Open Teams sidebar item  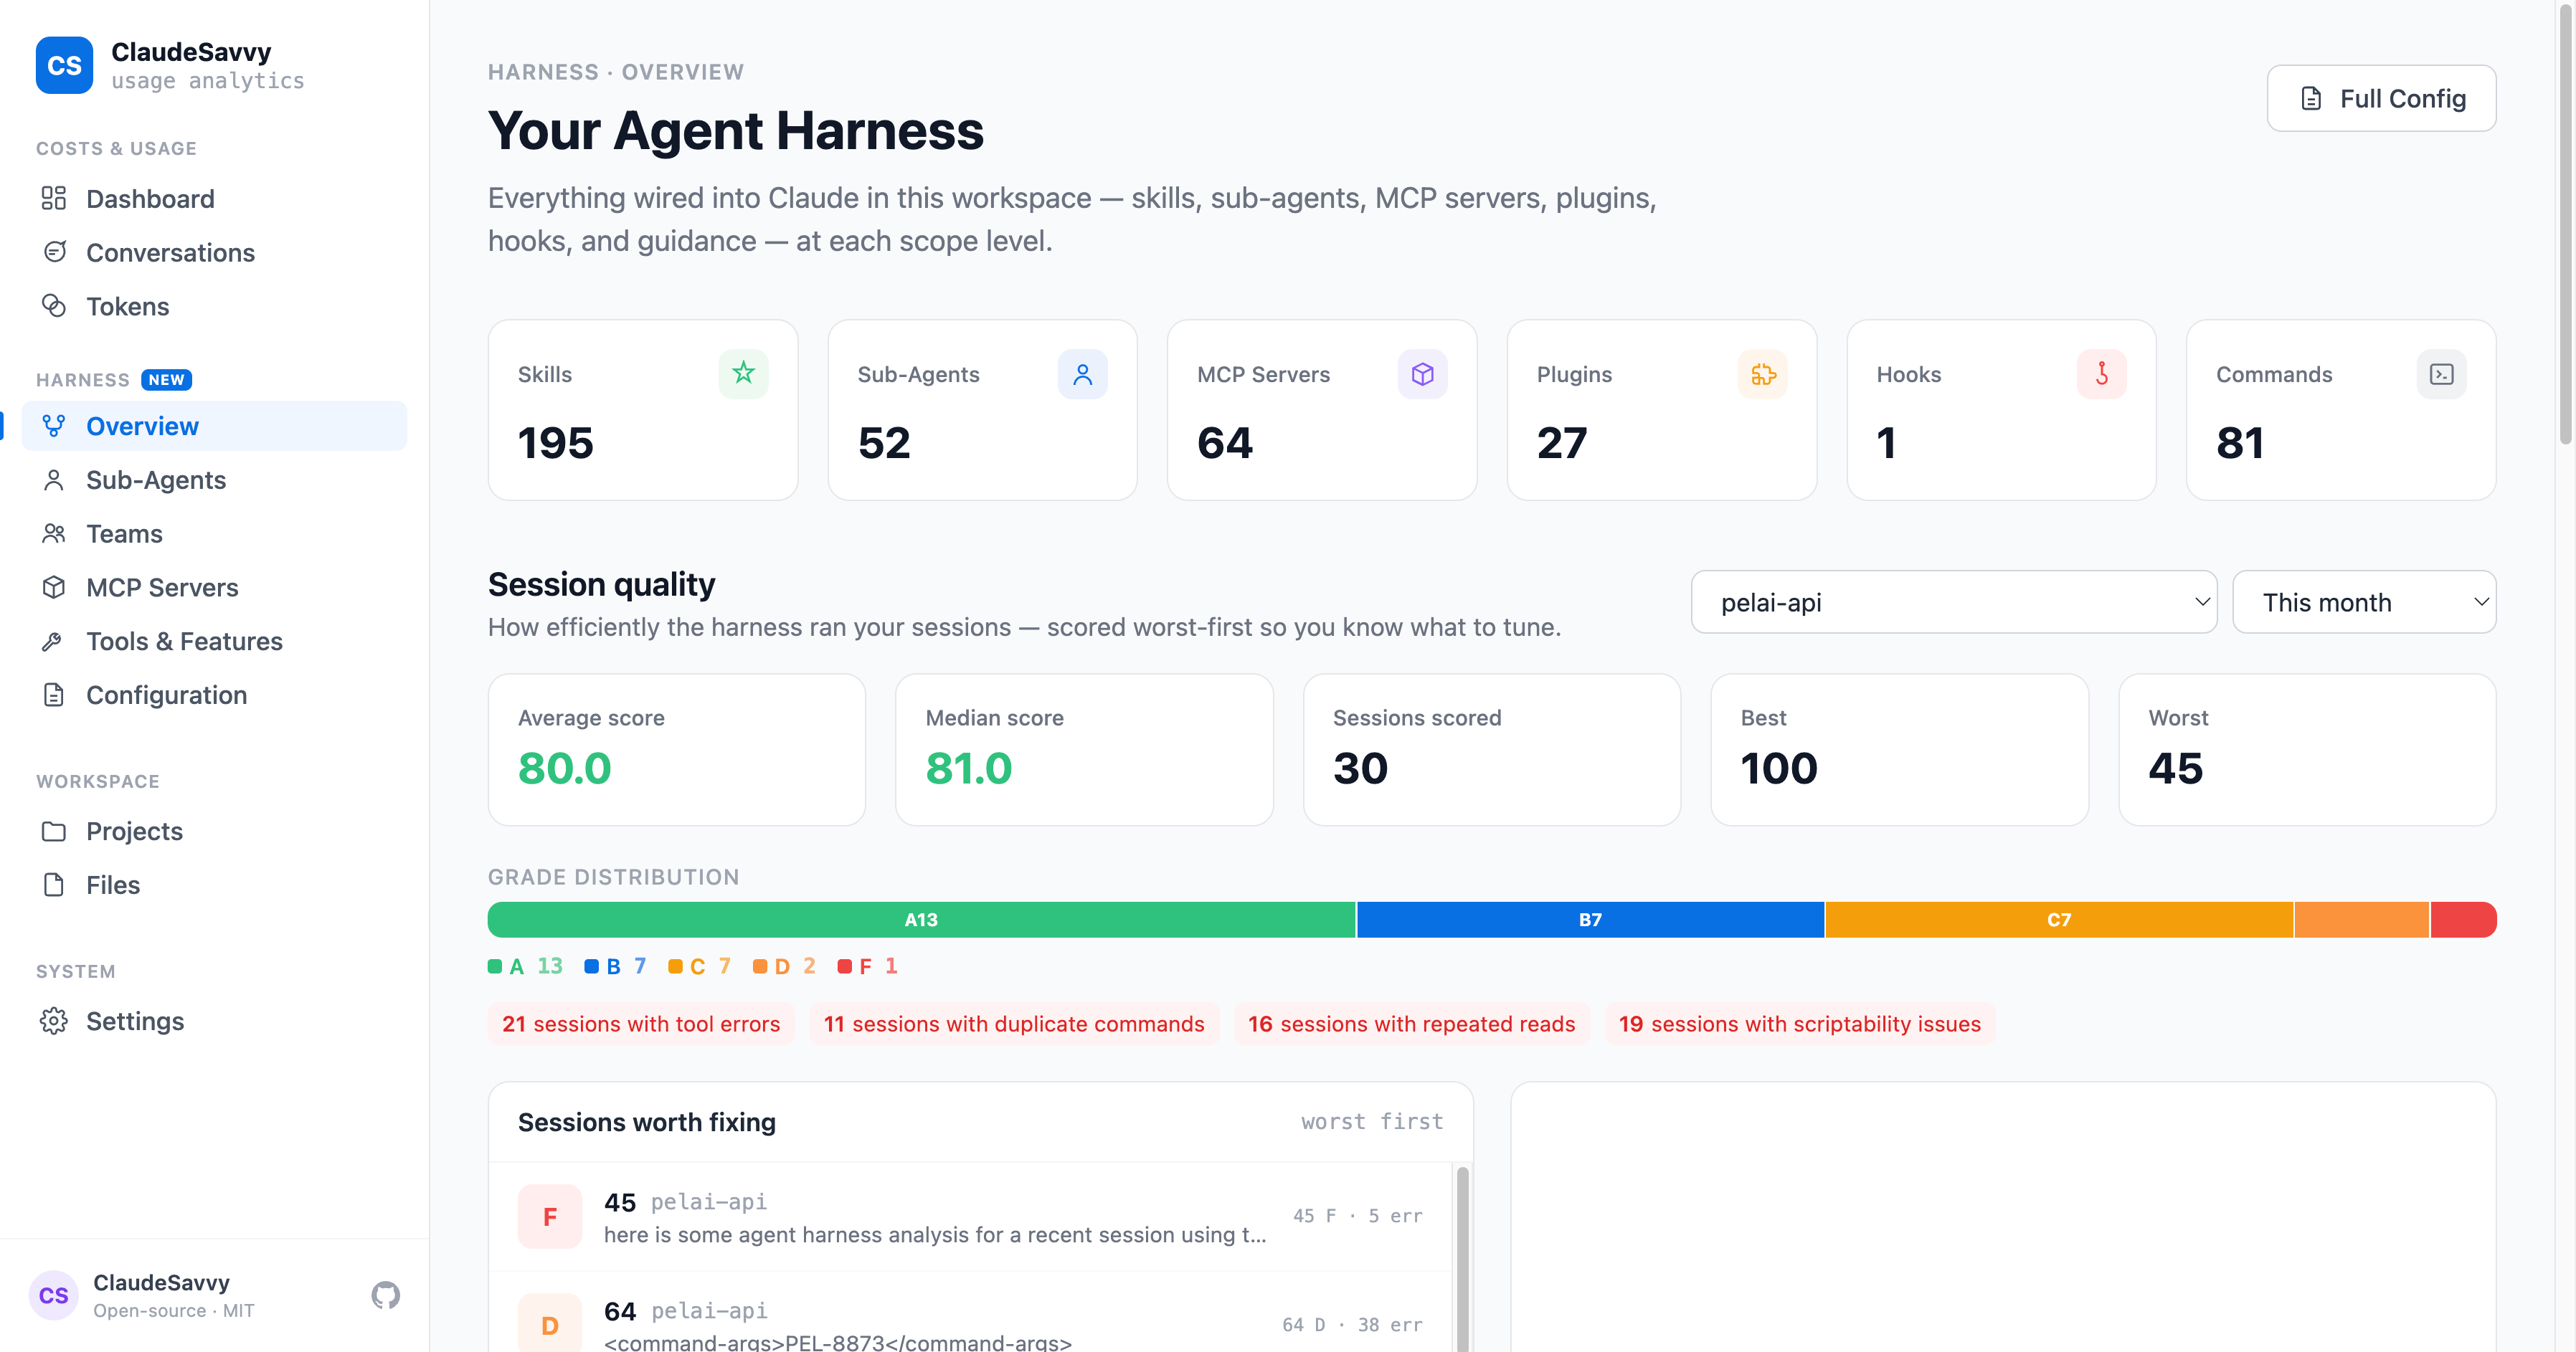214,533
